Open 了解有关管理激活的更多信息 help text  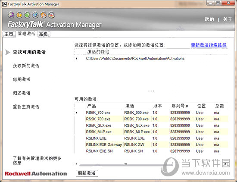pyautogui.click(x=37, y=160)
